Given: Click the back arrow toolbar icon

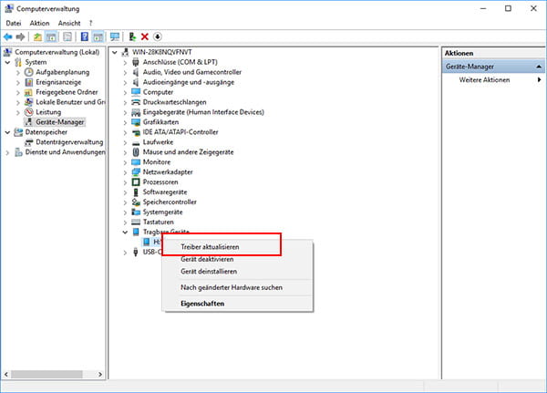Looking at the screenshot, I should (8, 36).
